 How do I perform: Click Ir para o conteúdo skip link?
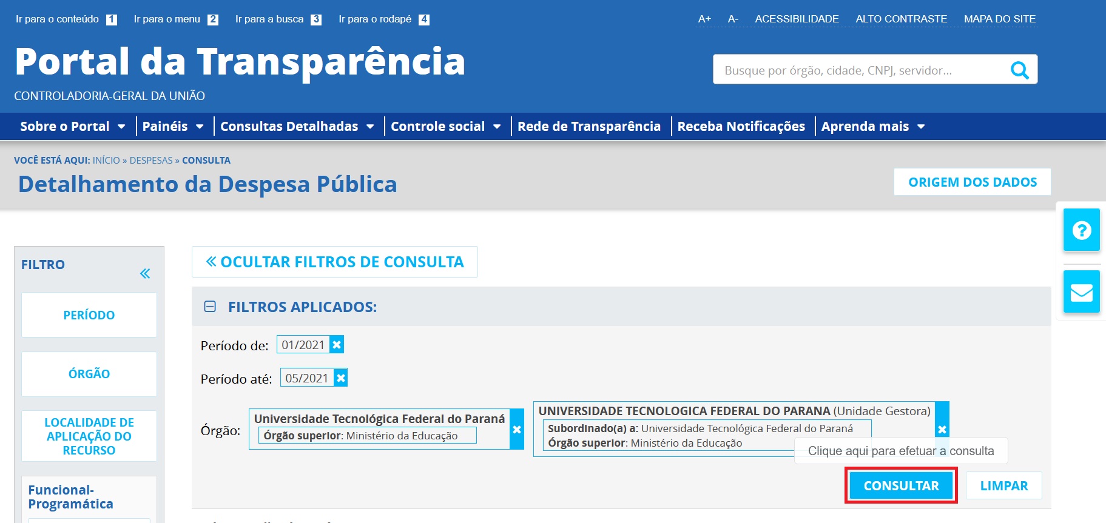point(66,19)
